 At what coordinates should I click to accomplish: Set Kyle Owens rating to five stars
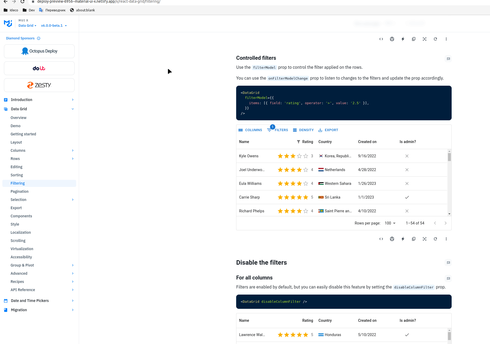[x=306, y=156]
